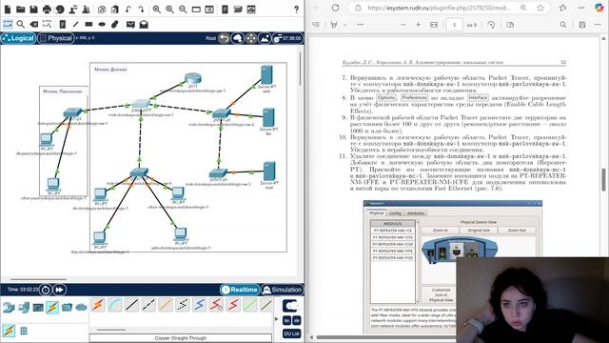
Task: Click the Edge address bar URL
Action: 439,8
